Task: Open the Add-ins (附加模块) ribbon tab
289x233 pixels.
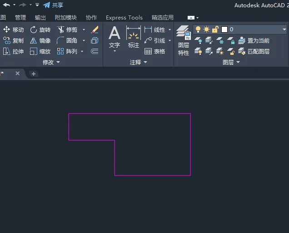Action: pyautogui.click(x=66, y=18)
